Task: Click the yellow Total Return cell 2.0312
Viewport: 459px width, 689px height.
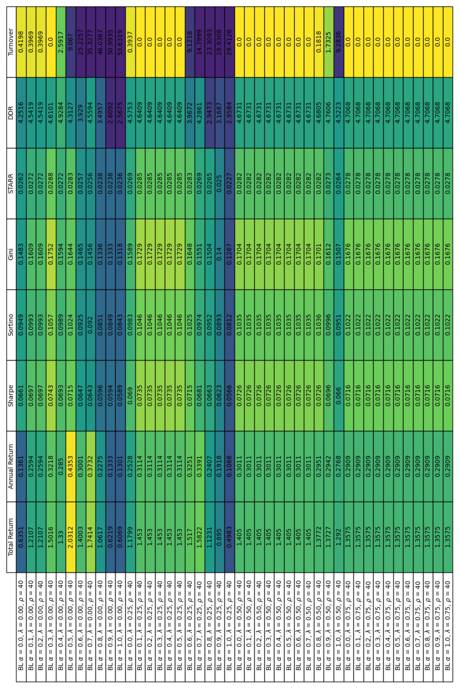Action: click(x=71, y=537)
